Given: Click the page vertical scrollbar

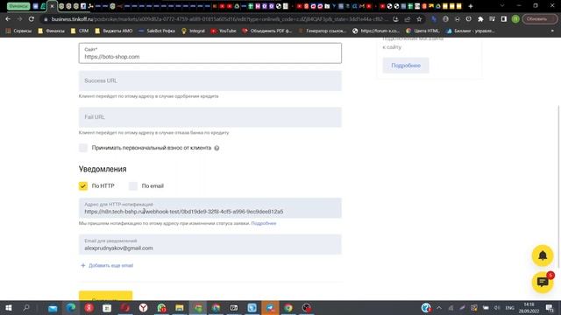Looking at the screenshot, I should (558, 185).
